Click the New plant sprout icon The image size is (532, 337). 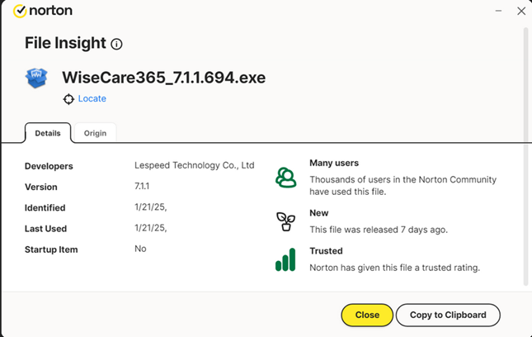285,221
